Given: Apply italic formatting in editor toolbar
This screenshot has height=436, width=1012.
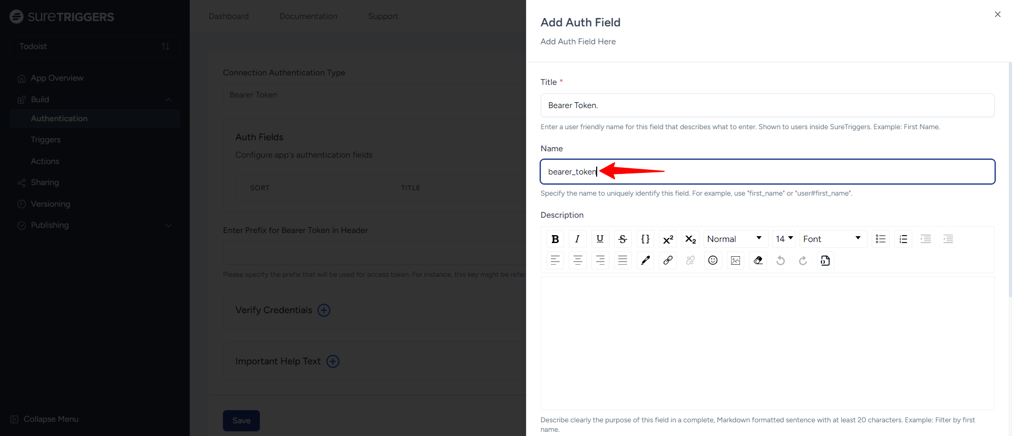Looking at the screenshot, I should click(578, 239).
